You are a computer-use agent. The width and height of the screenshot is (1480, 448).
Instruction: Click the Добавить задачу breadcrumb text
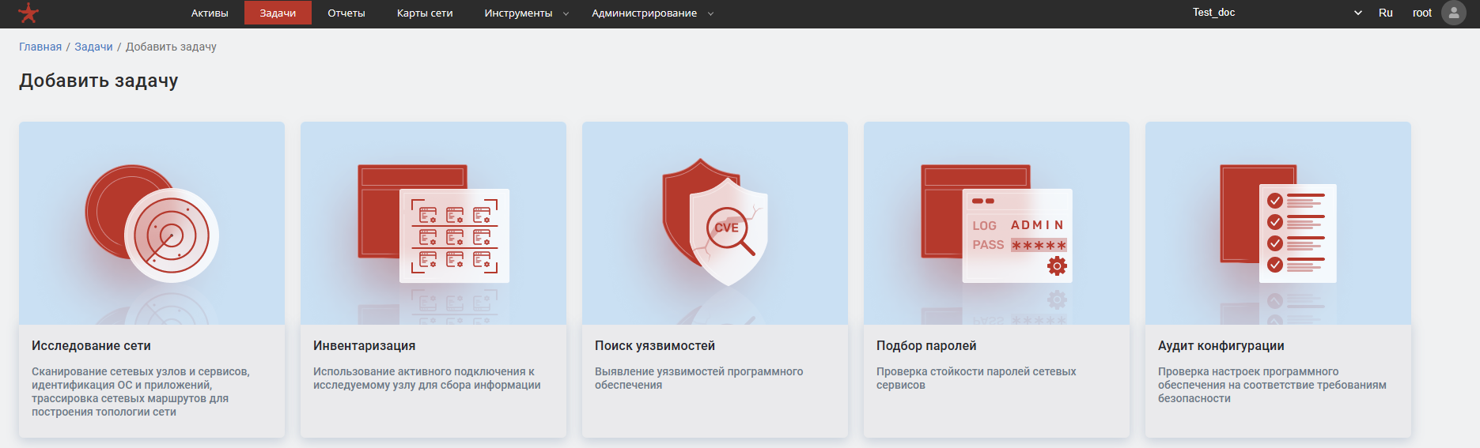tap(171, 47)
